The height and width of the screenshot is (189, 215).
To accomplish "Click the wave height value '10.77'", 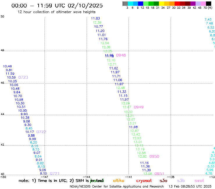I will click(98, 27).
